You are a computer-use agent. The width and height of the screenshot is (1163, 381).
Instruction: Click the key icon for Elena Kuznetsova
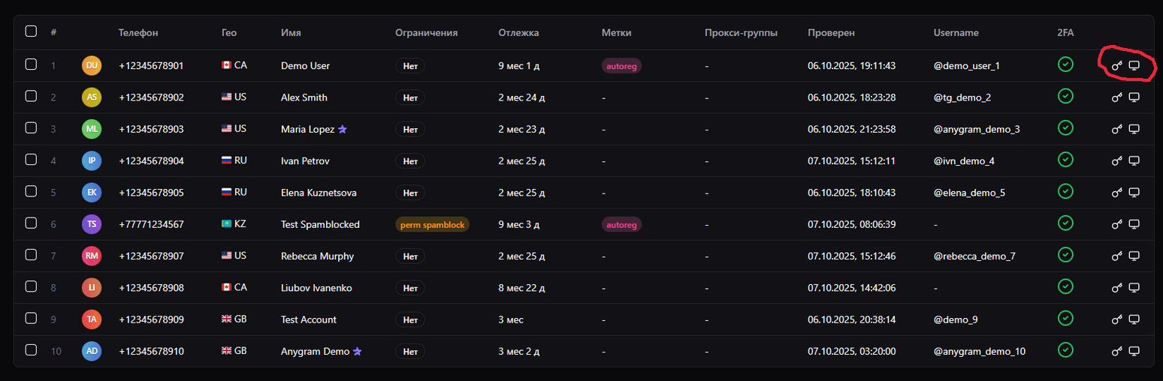pos(1116,193)
